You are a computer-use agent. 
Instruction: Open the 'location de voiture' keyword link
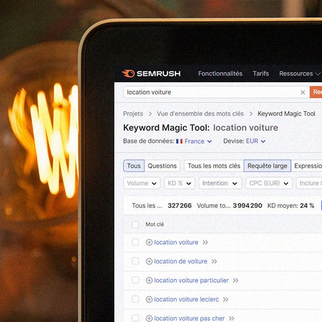click(x=181, y=261)
